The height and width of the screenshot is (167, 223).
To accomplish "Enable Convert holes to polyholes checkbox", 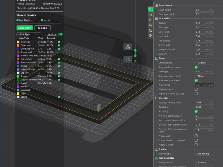I will point(196,140).
